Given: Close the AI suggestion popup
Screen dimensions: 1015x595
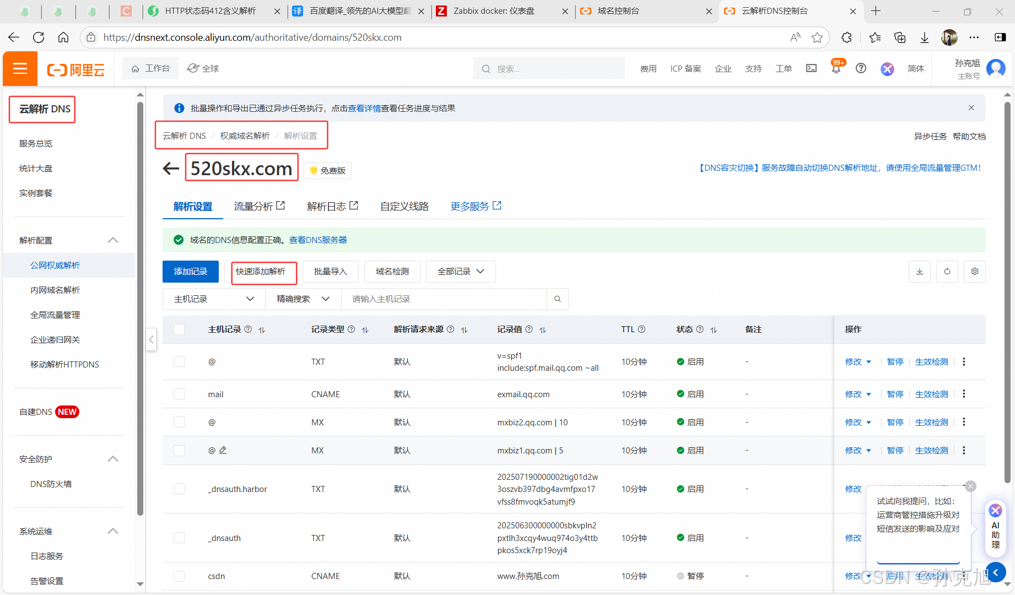Looking at the screenshot, I should (971, 486).
